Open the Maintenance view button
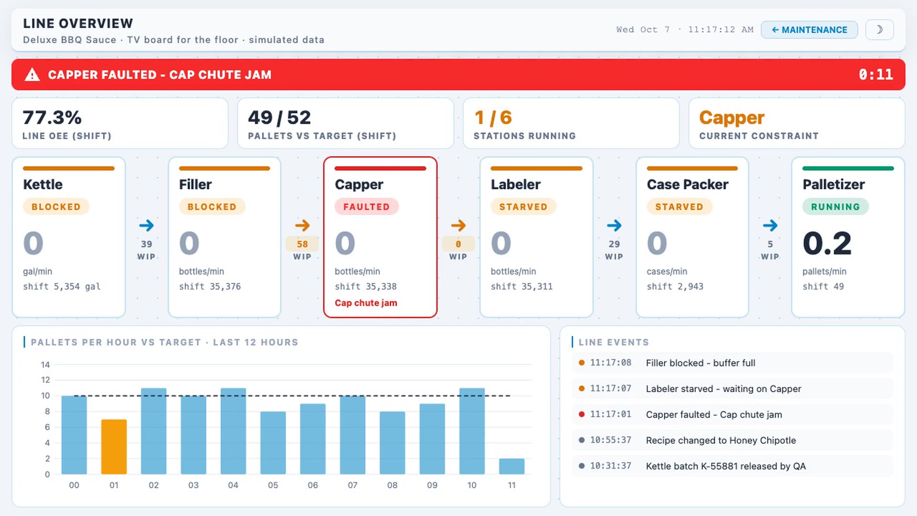The width and height of the screenshot is (917, 516). 809,30
